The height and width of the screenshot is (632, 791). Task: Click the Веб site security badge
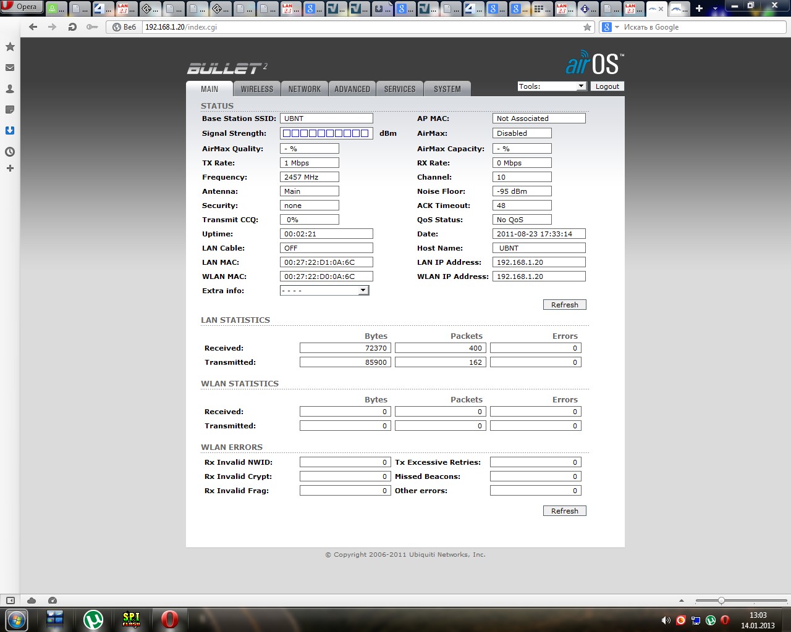124,27
